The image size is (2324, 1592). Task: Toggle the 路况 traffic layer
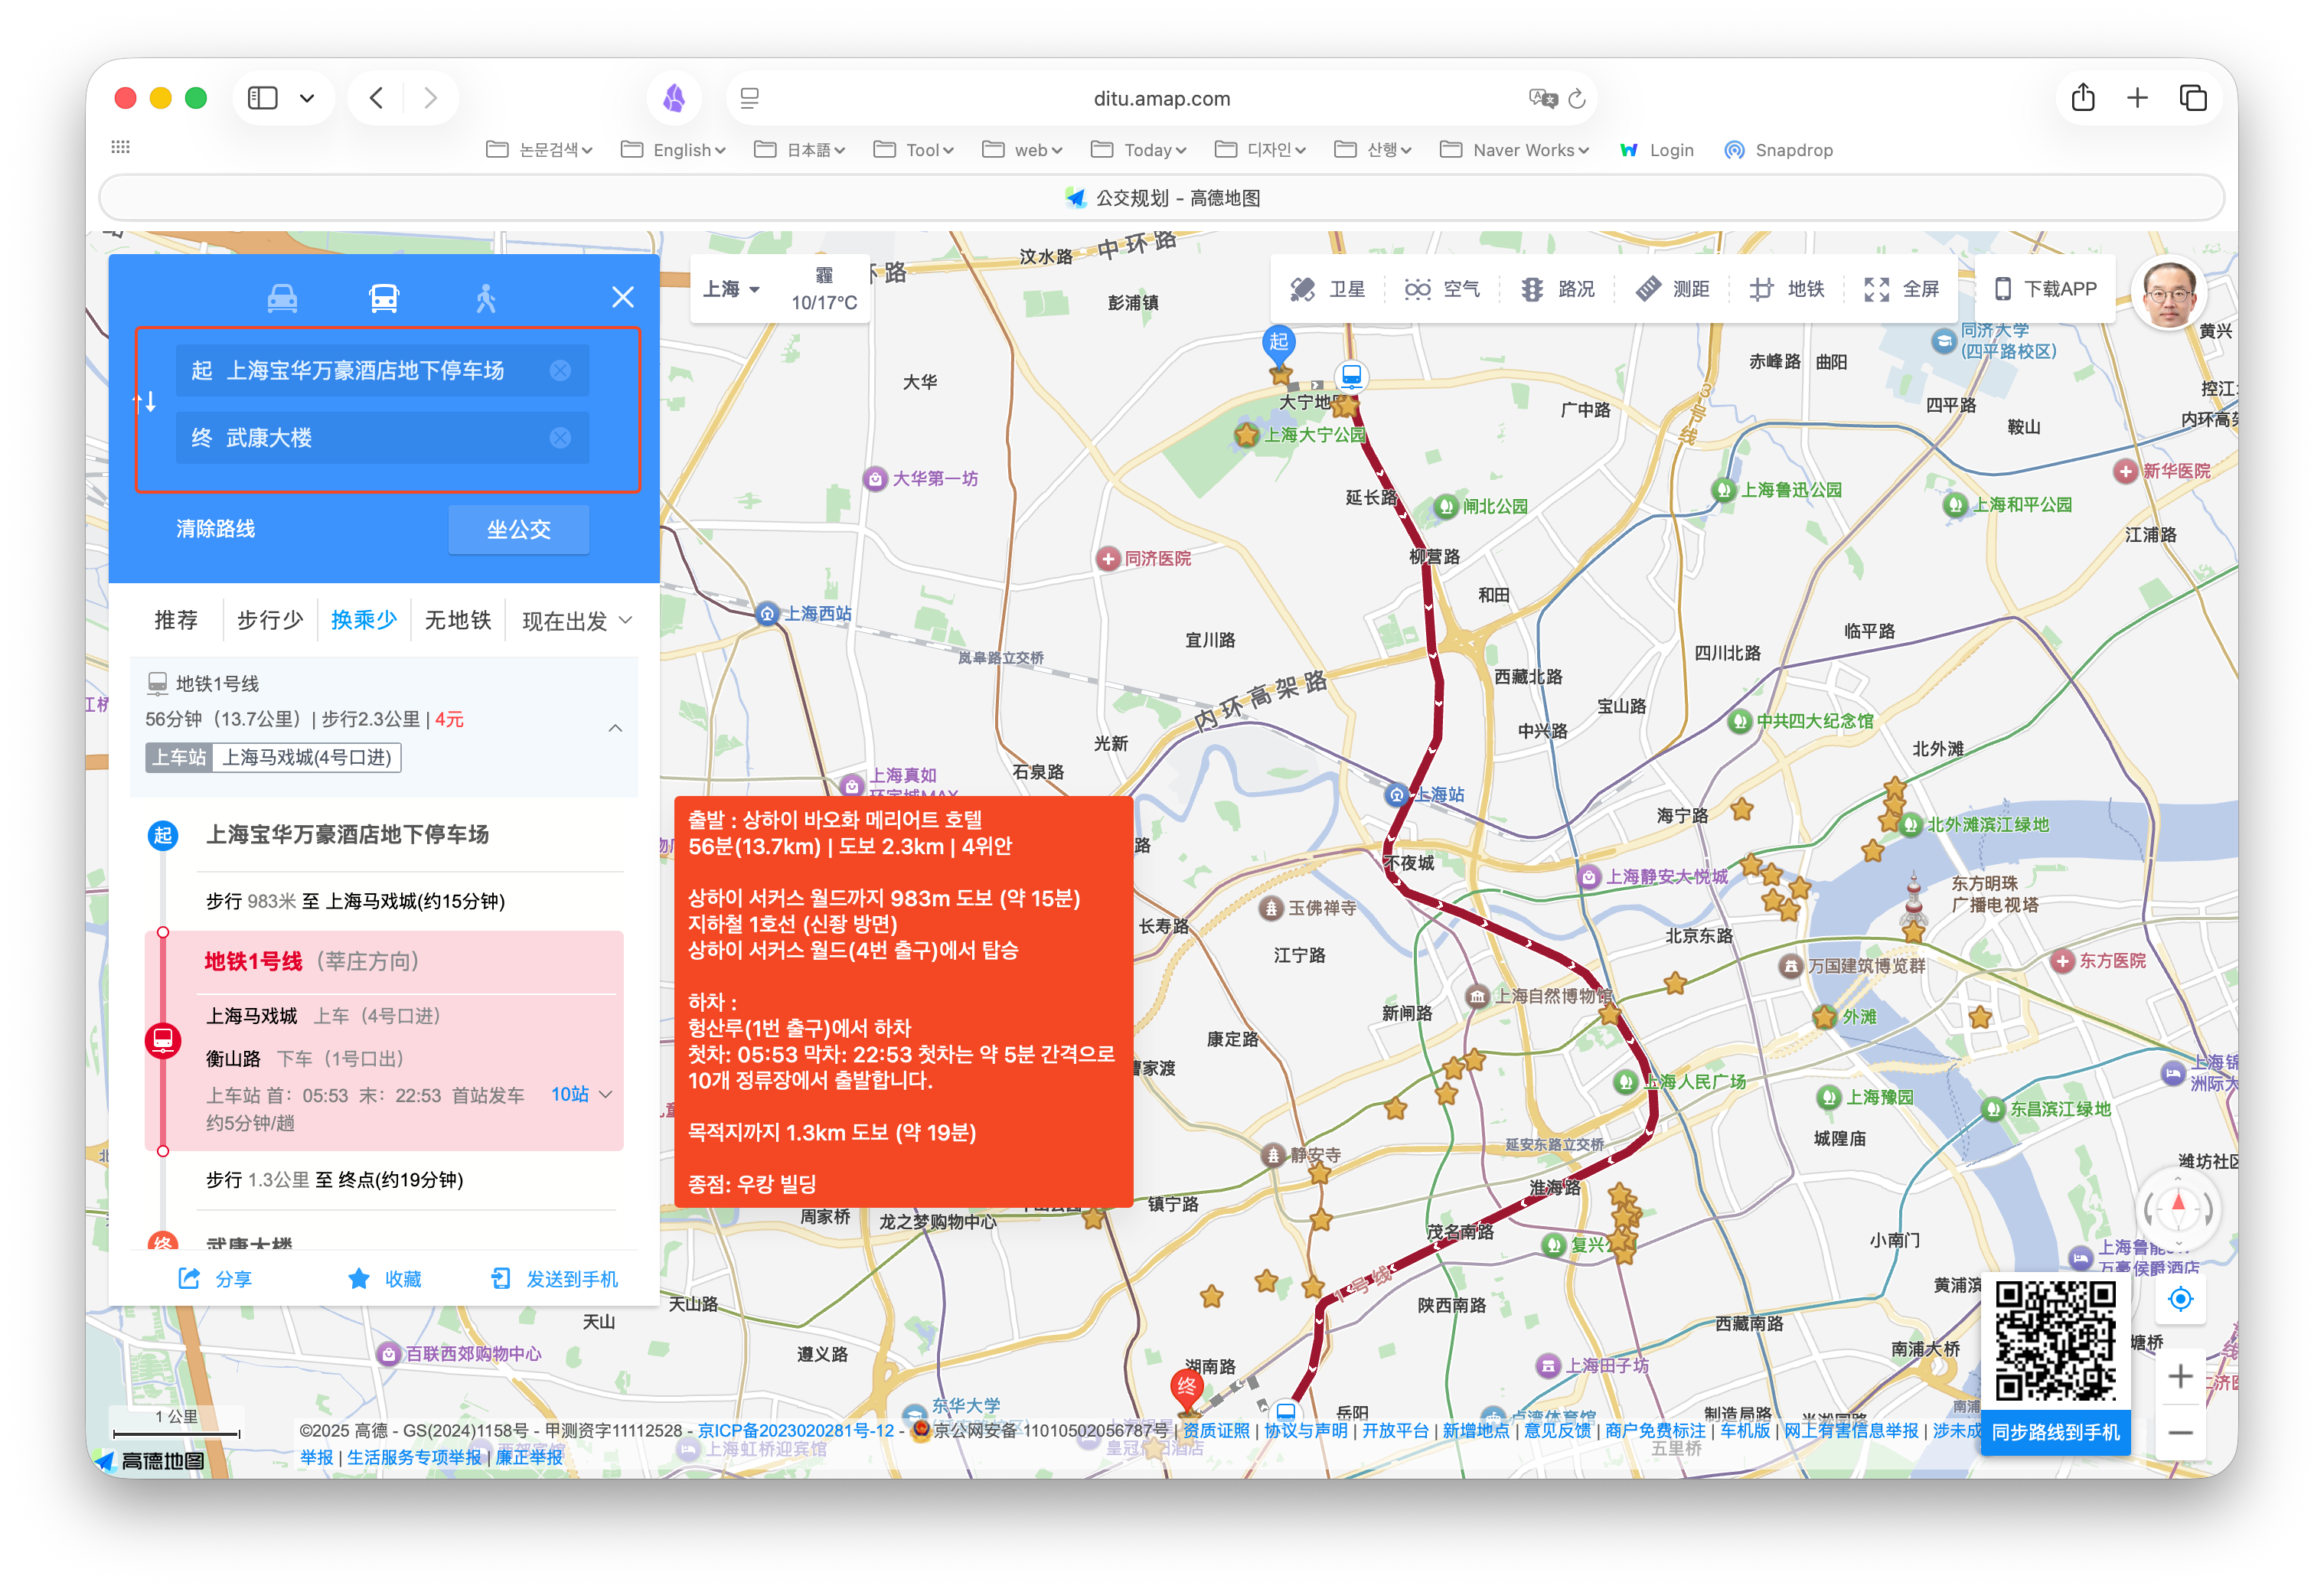(1557, 289)
